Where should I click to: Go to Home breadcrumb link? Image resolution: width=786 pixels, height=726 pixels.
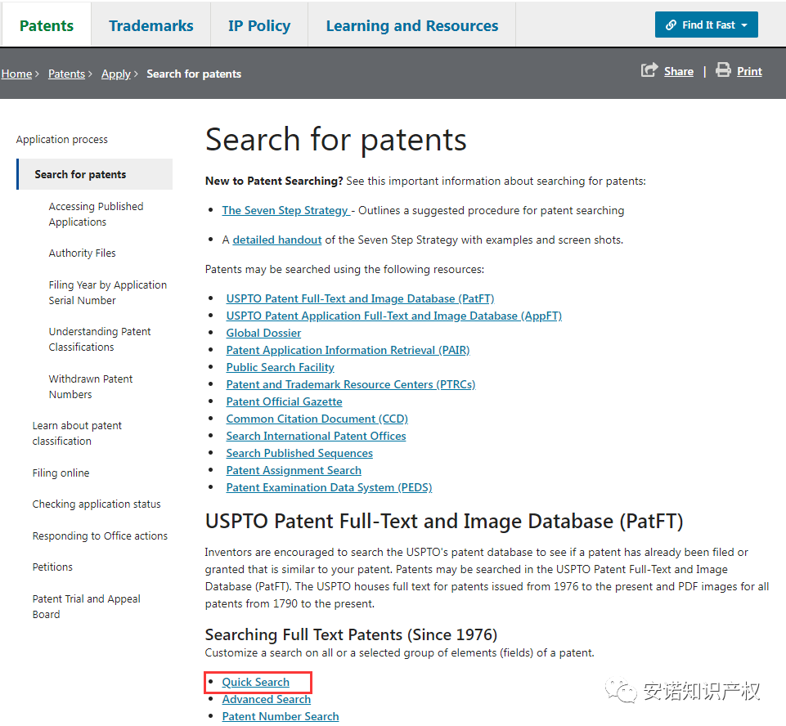pyautogui.click(x=16, y=74)
